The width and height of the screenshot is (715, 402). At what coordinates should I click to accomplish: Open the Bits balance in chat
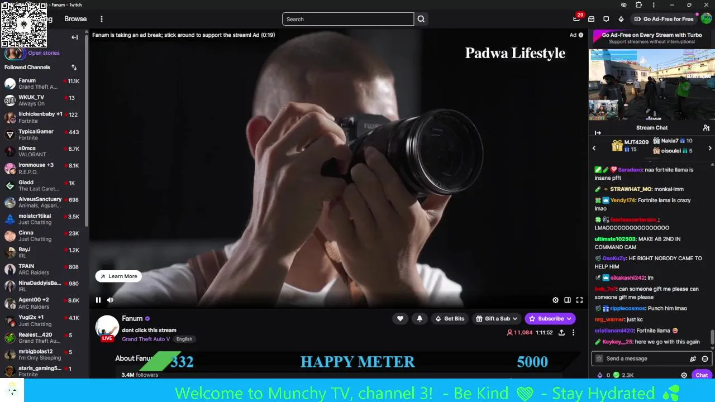603,375
